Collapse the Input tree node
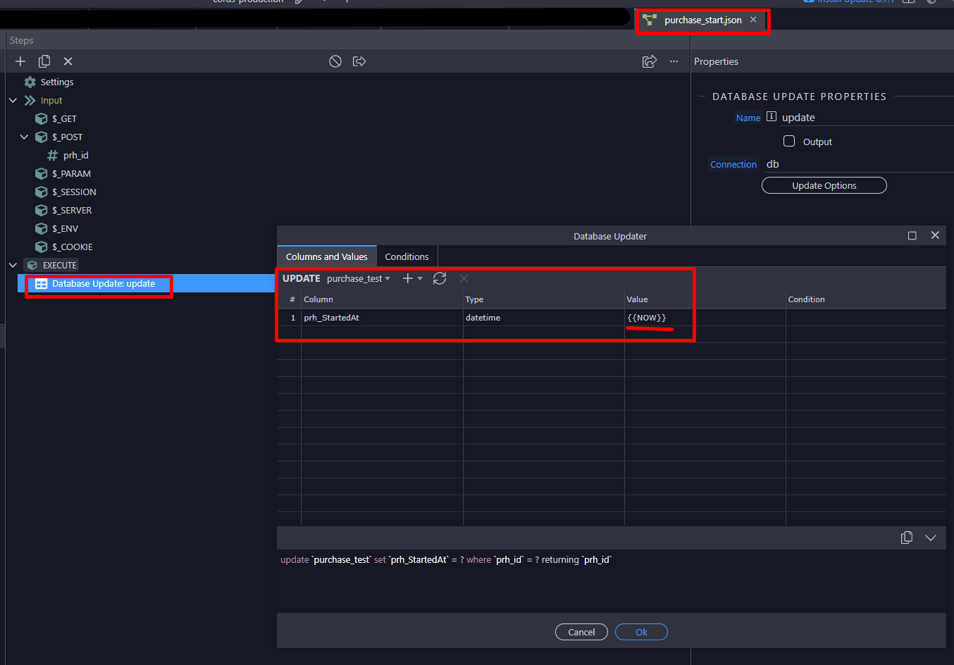 (13, 101)
